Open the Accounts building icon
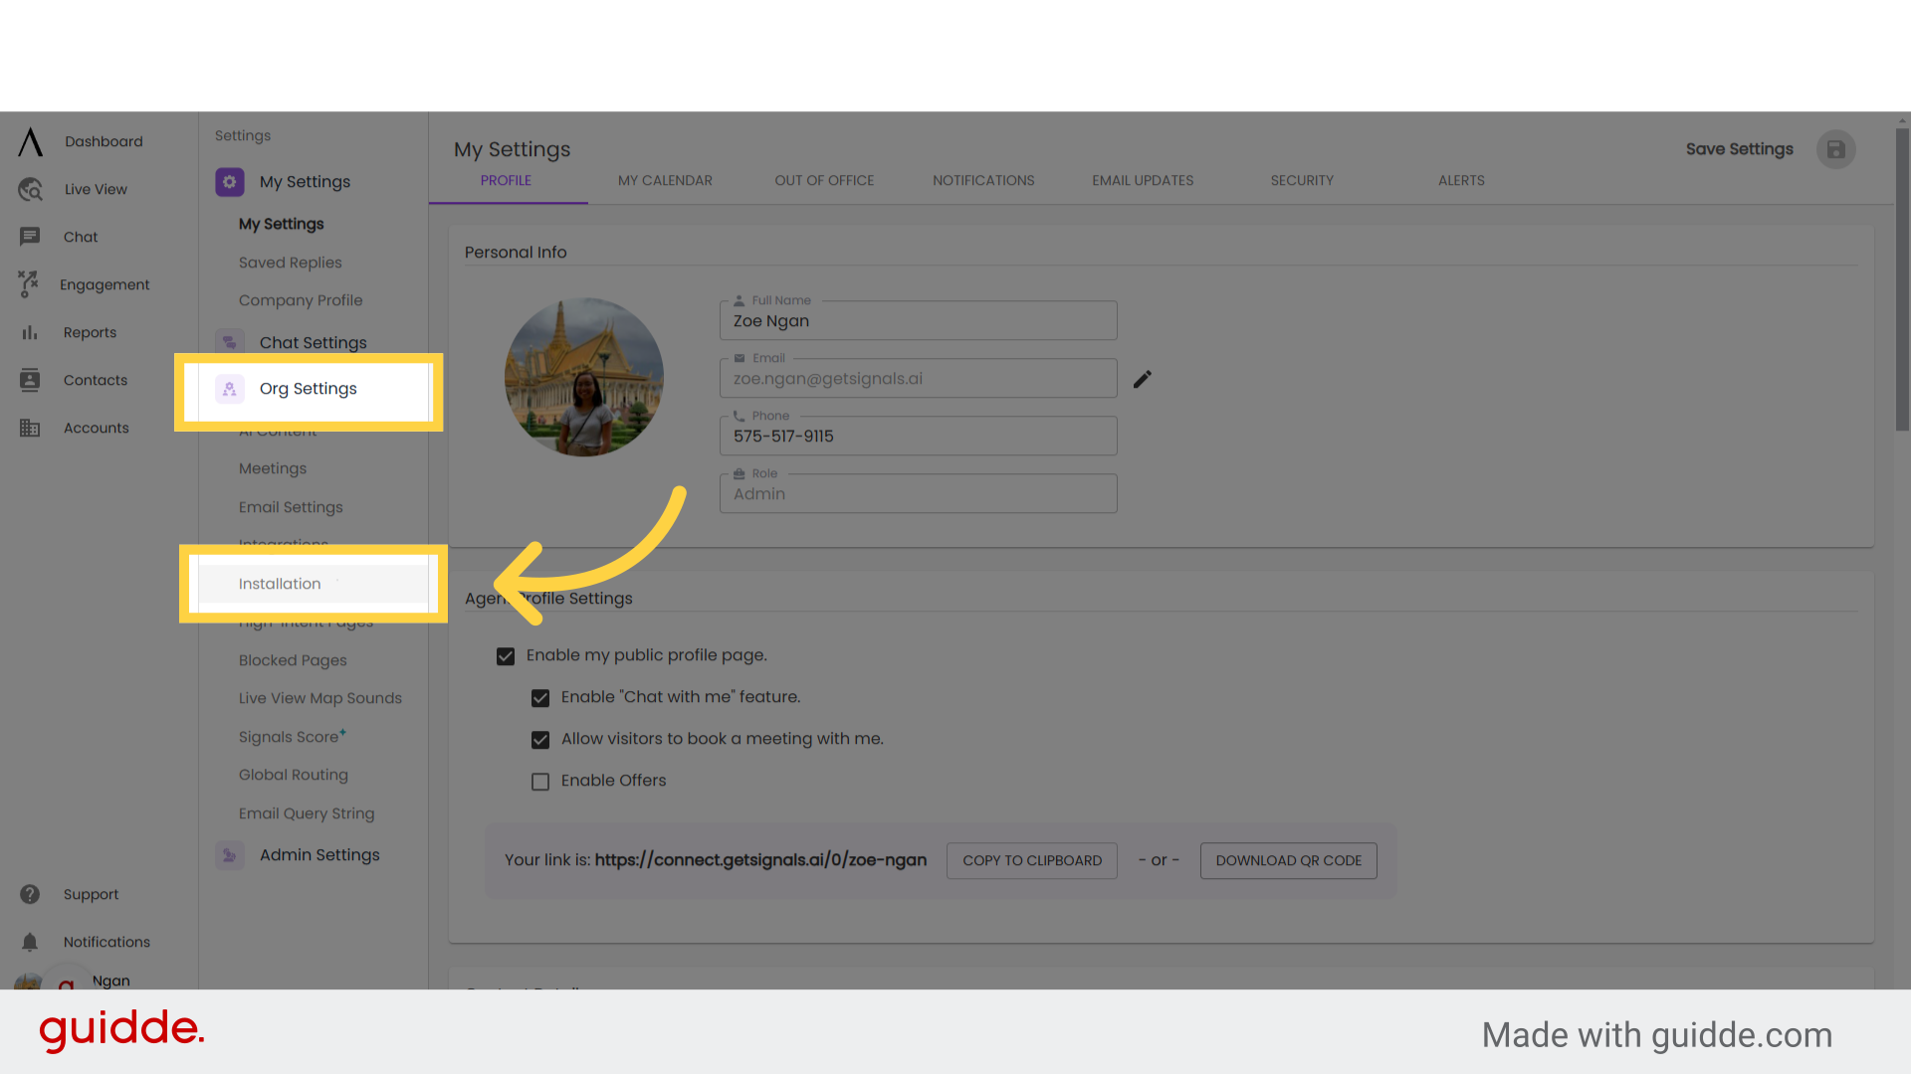The image size is (1911, 1074). (x=30, y=428)
